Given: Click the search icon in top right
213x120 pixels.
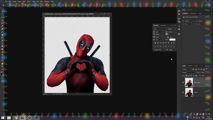Looking at the screenshot, I should (x=206, y=5).
